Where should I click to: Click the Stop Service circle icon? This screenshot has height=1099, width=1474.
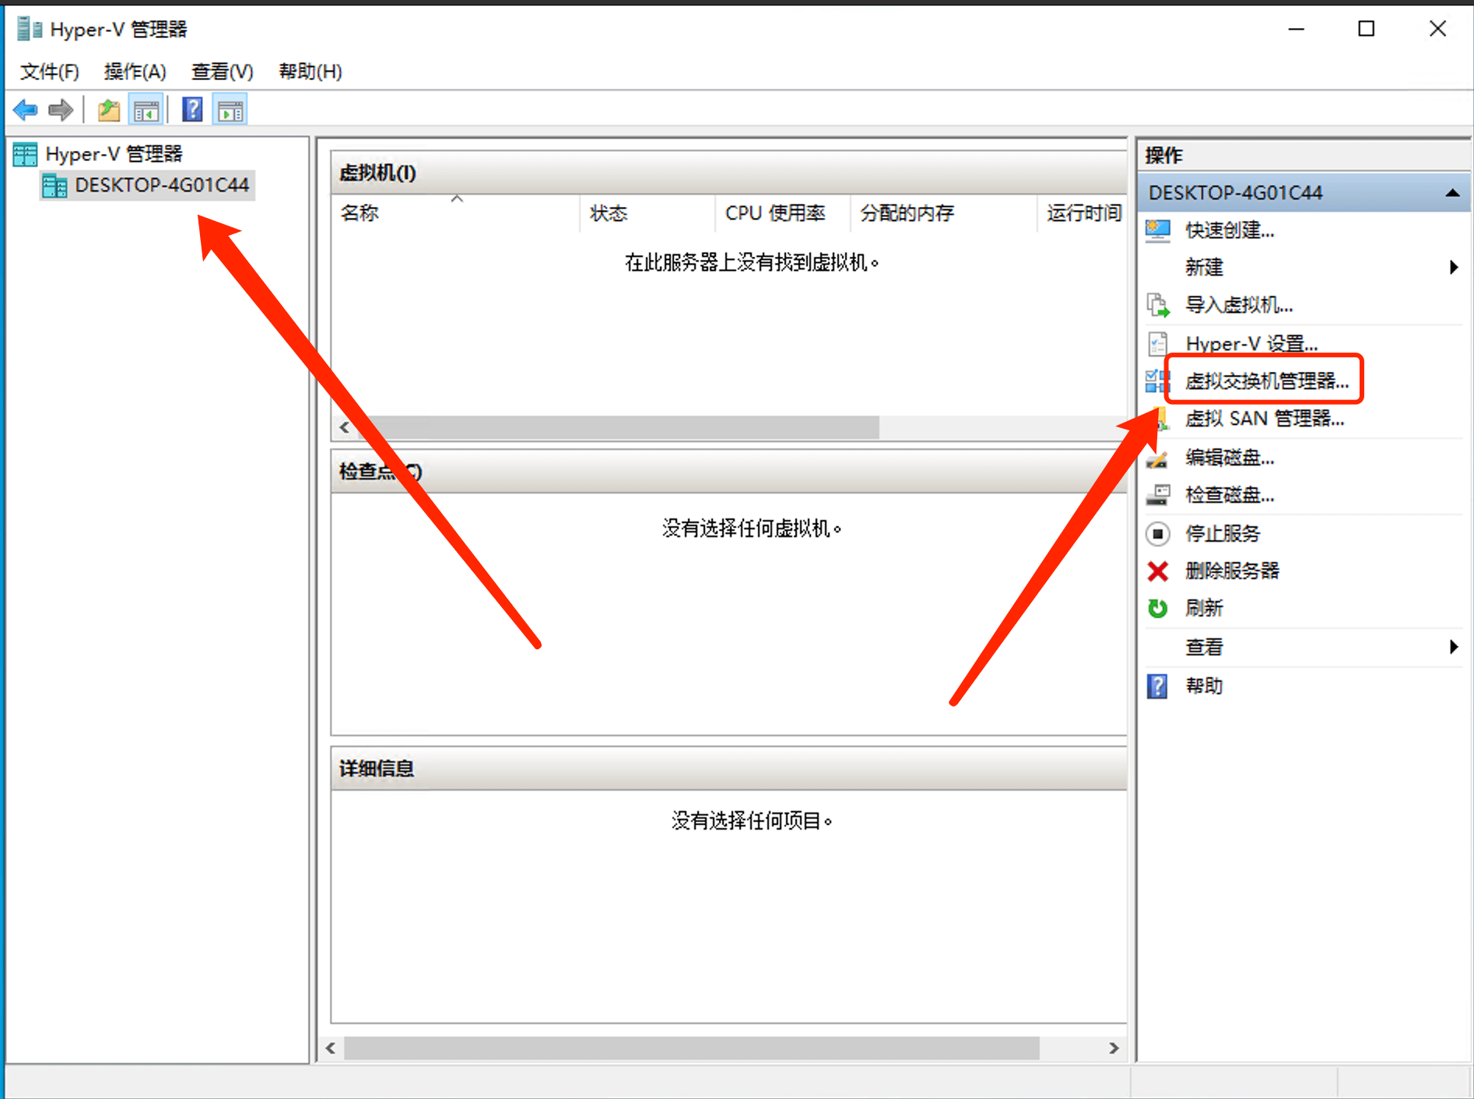pos(1158,534)
